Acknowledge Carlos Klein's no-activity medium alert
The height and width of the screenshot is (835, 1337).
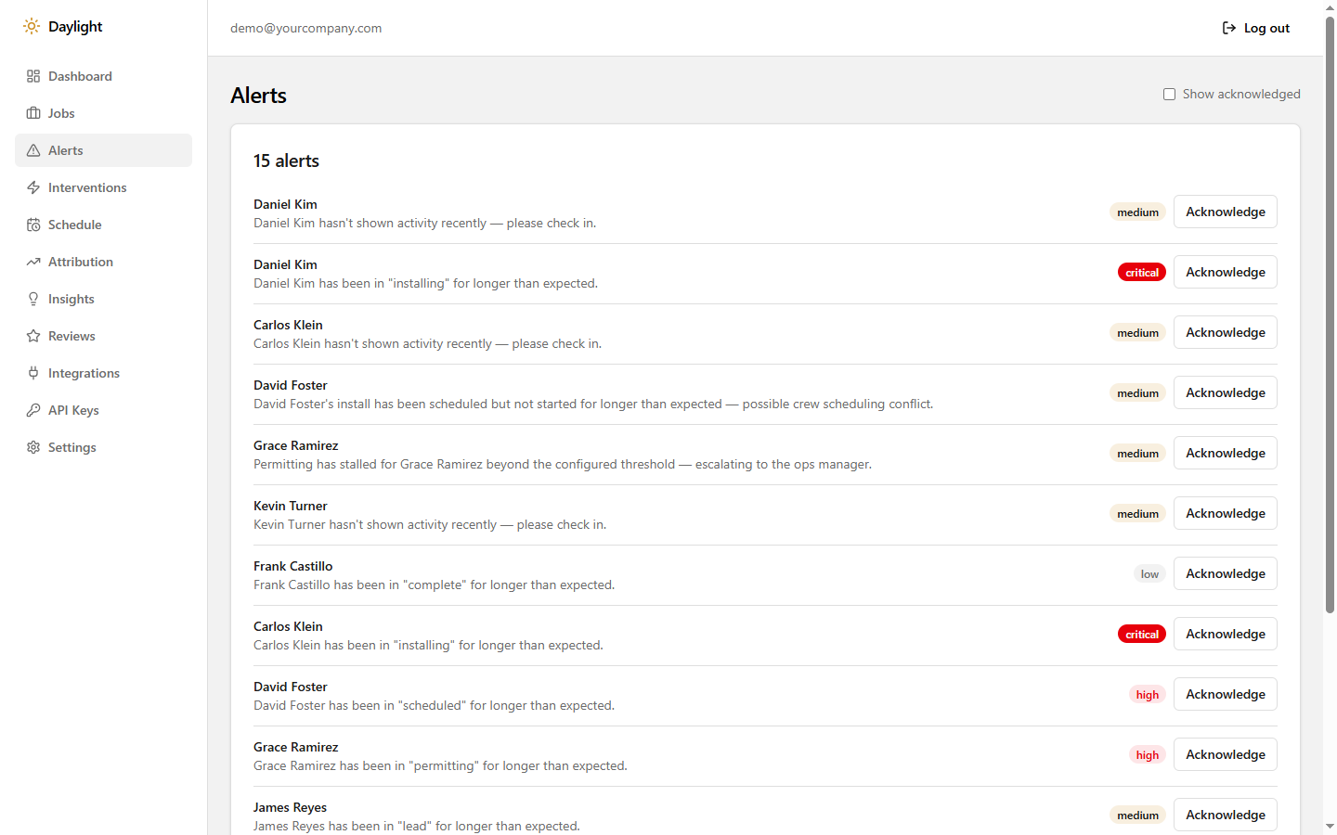click(1226, 332)
